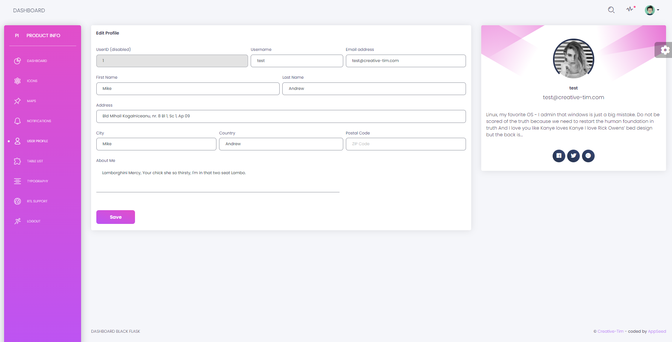The image size is (672, 342).
Task: Select the Icons section in the sidebar
Action: click(32, 81)
